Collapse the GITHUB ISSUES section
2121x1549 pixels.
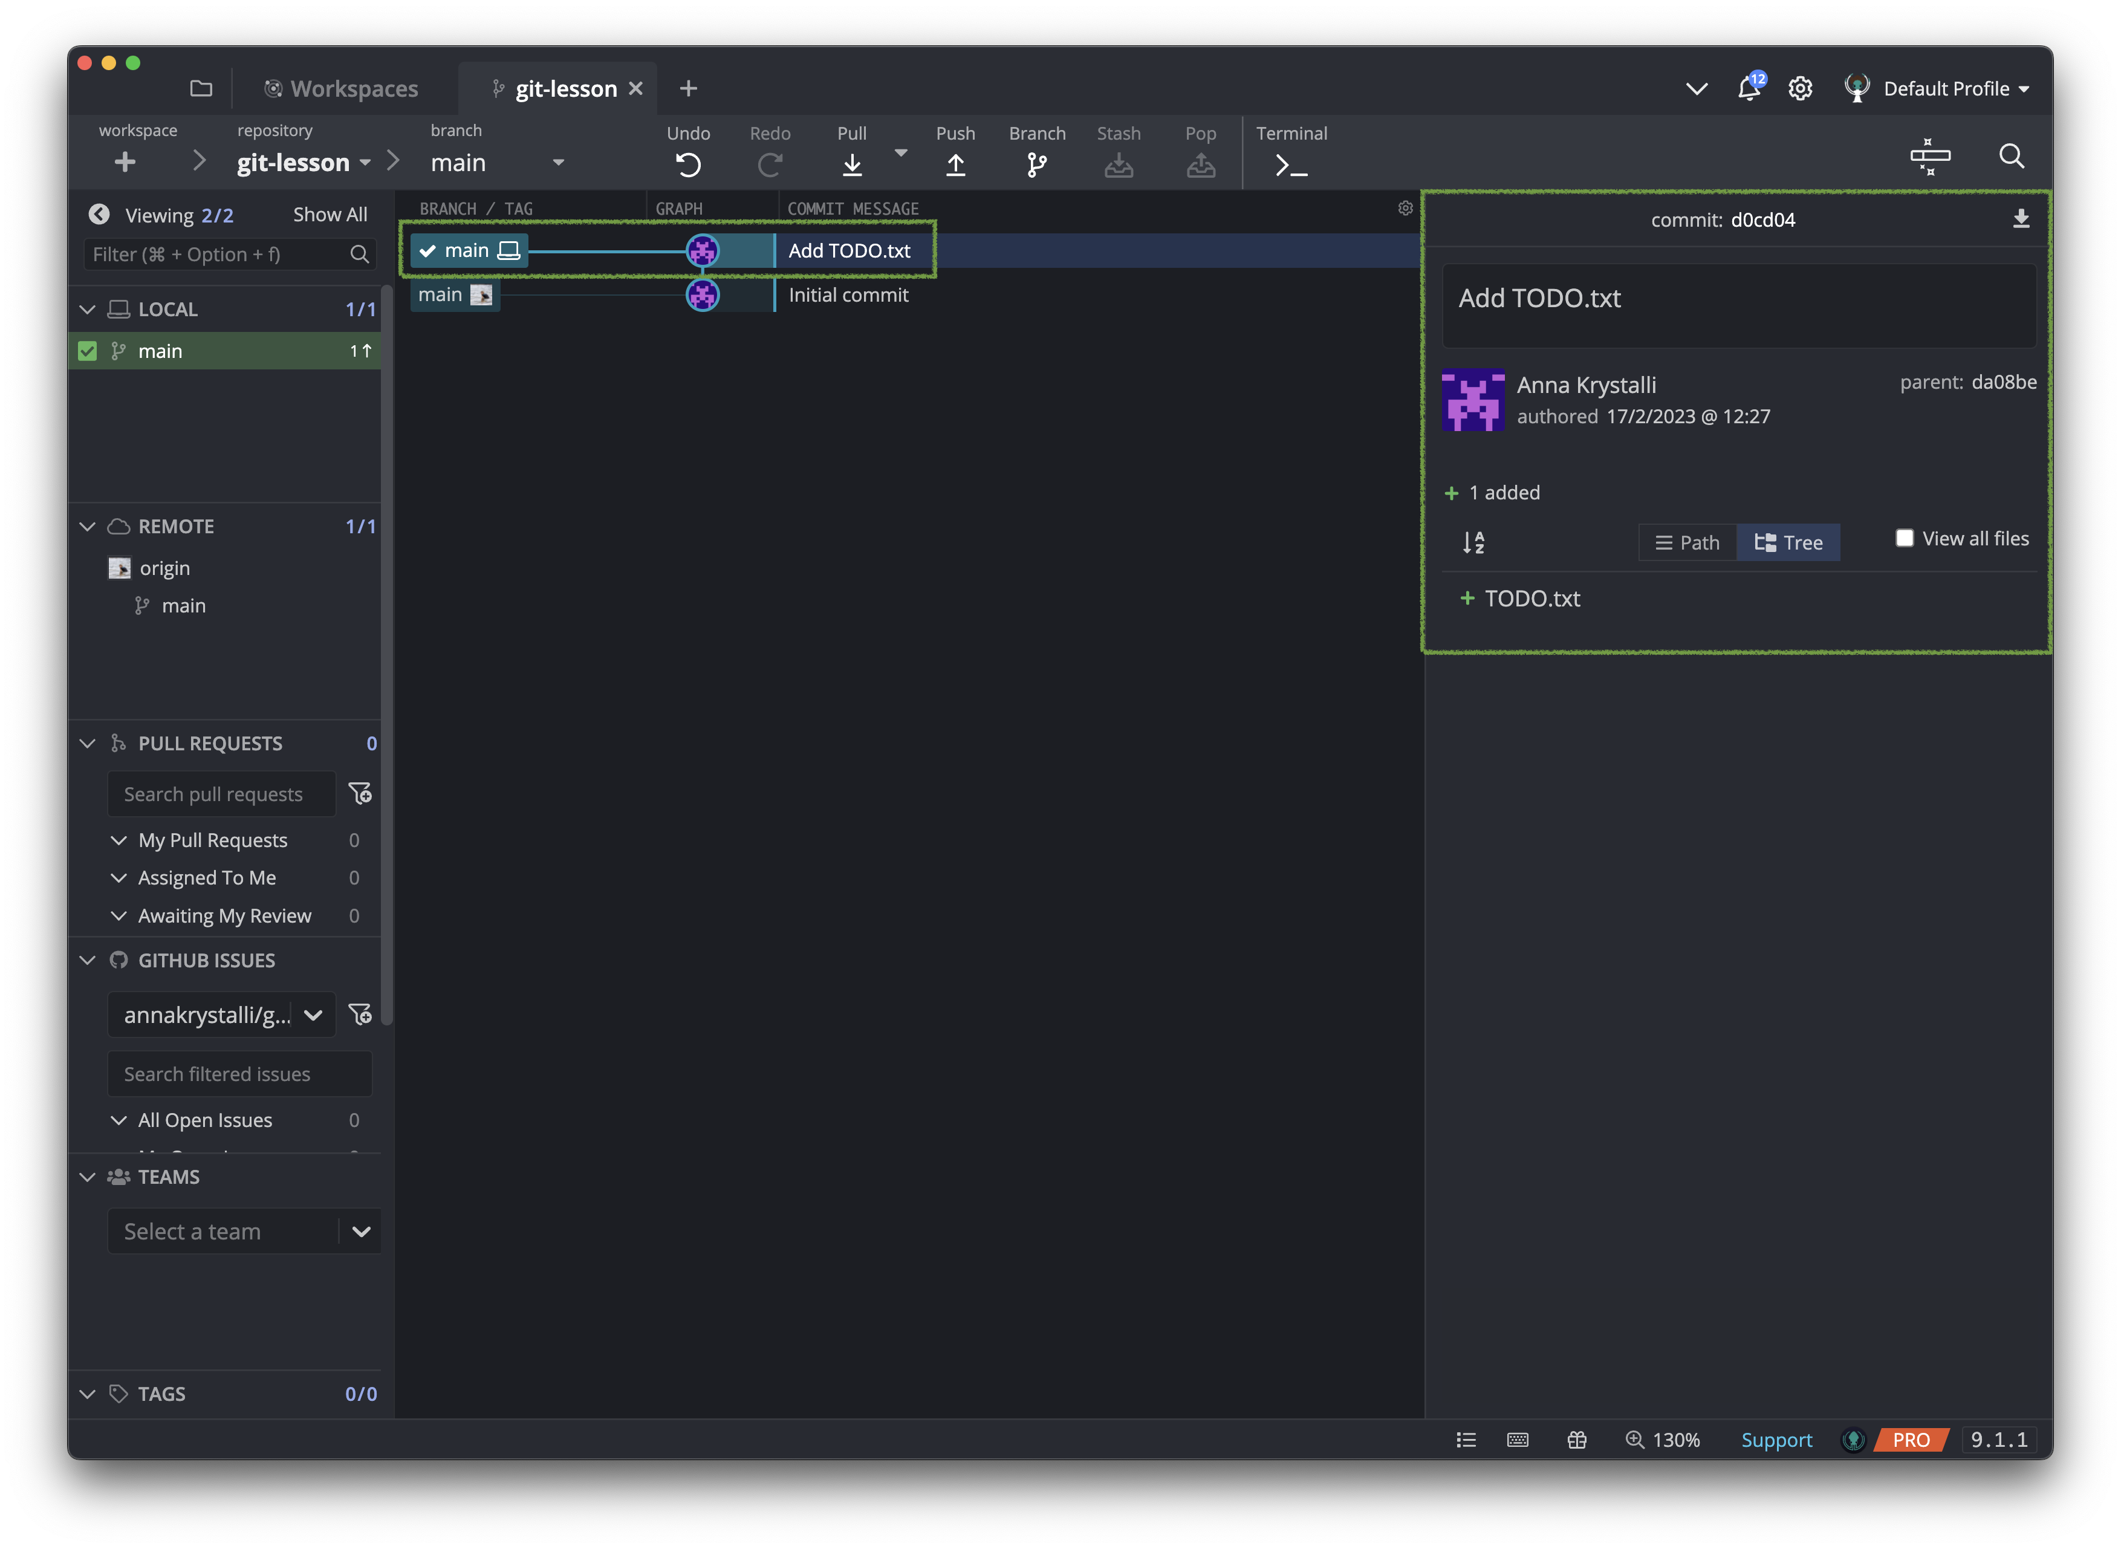click(88, 960)
